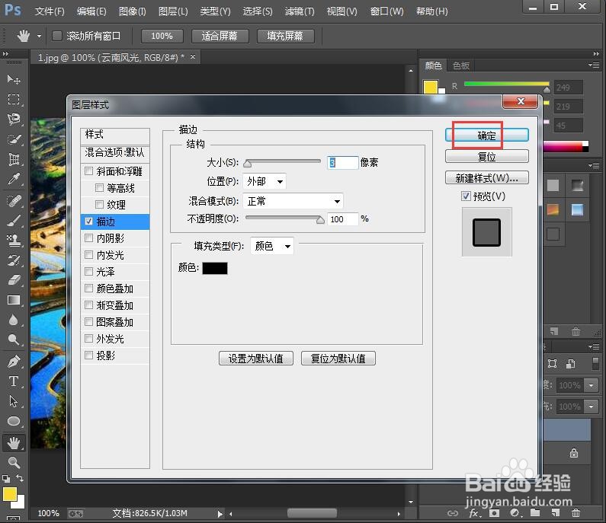Enable 纹理 checkbox
606x523 pixels.
pos(99,204)
